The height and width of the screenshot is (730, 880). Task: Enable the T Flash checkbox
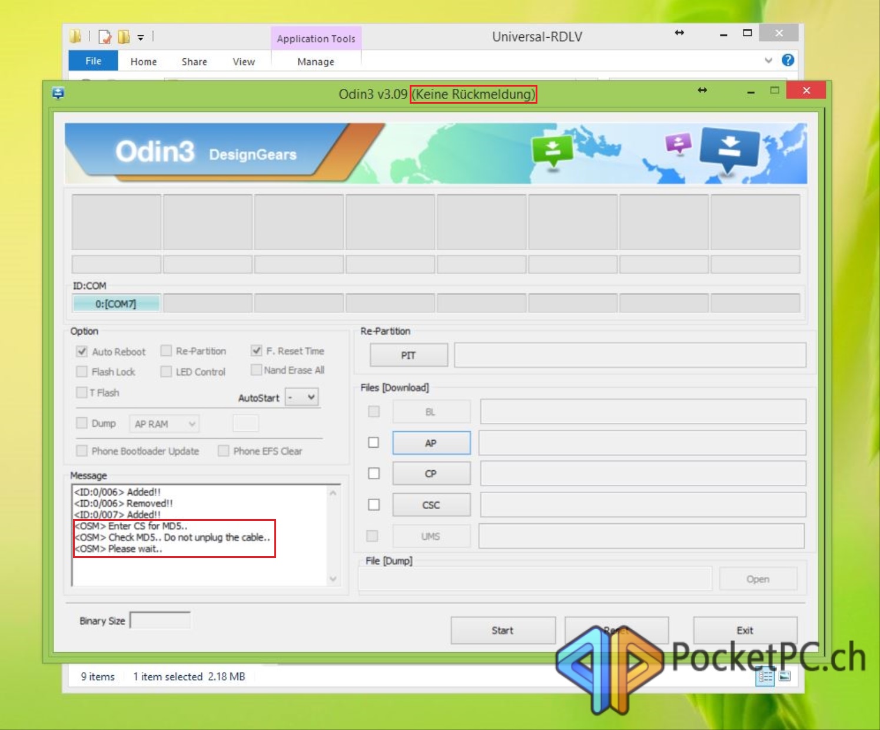(82, 392)
